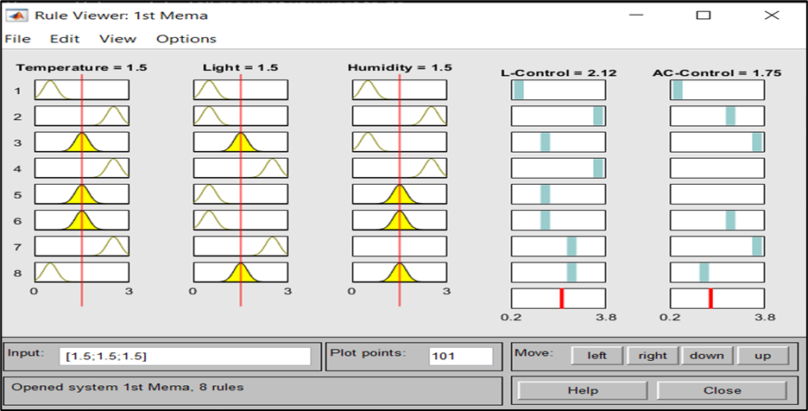Minimize the Rule Viewer window
The width and height of the screenshot is (808, 411).
coord(636,15)
